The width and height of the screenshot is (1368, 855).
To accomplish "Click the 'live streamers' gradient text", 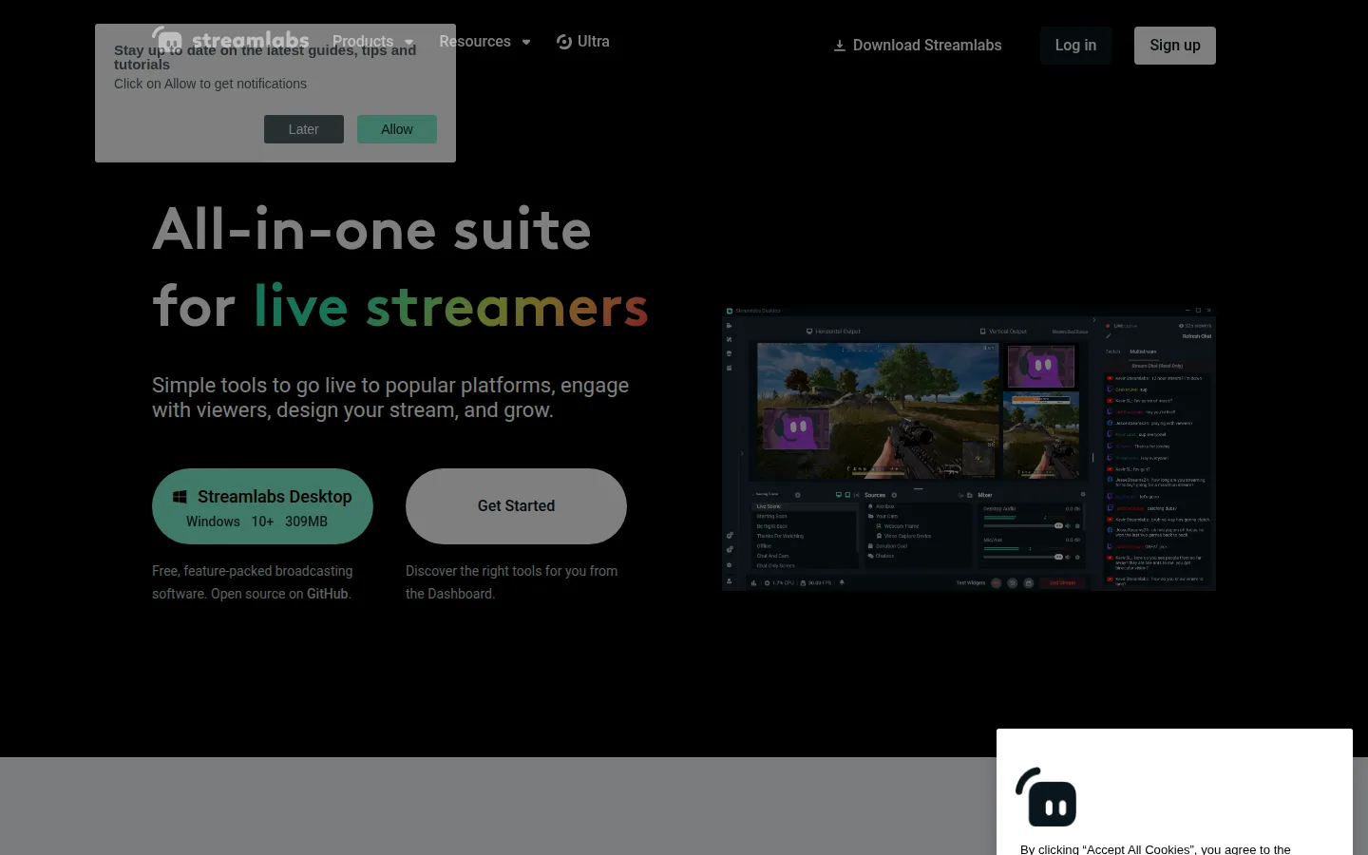I will 451,307.
